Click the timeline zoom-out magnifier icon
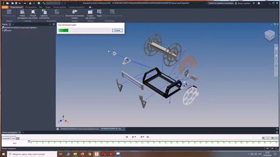Image resolution: width=280 pixels, height=157 pixels. pos(263,138)
